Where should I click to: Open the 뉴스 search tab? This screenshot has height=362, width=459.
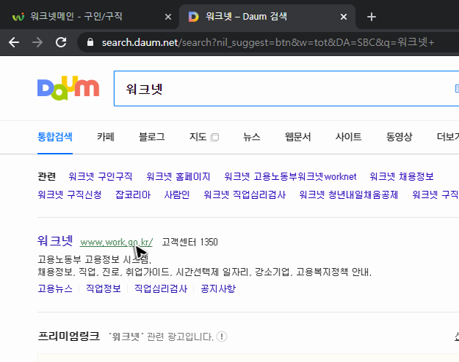coord(252,137)
